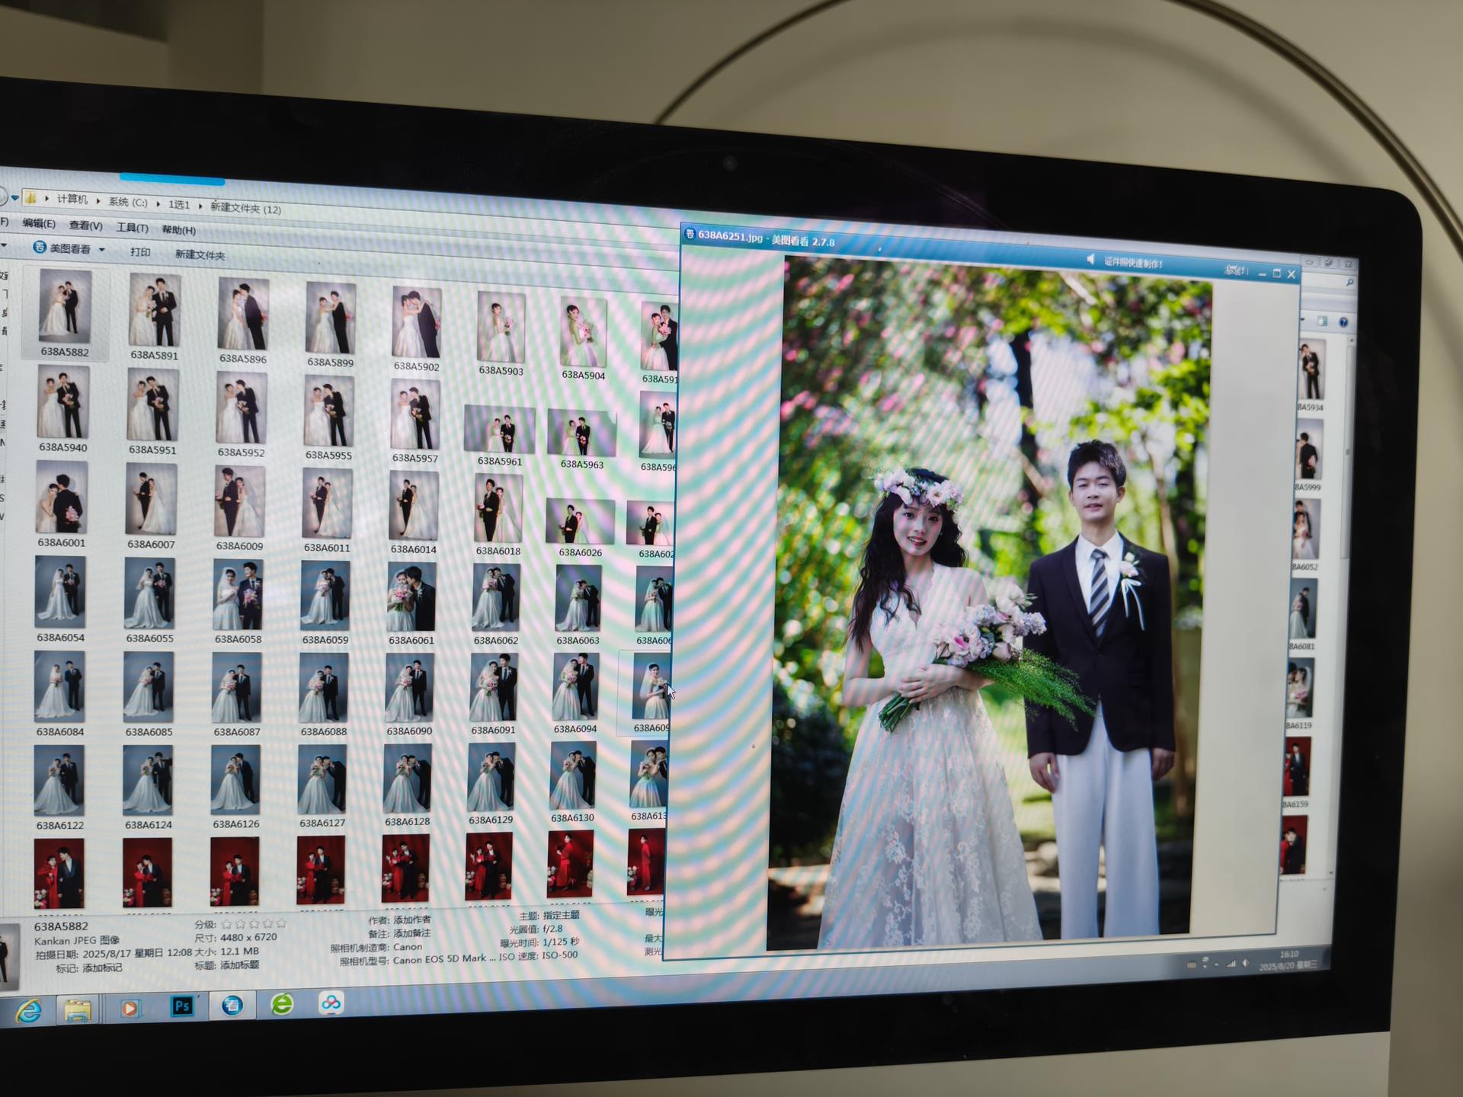The image size is (1463, 1097).
Task: Click 添加标题 field in the details pane
Action: tap(239, 964)
